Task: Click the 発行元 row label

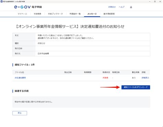Action: (x=18, y=54)
